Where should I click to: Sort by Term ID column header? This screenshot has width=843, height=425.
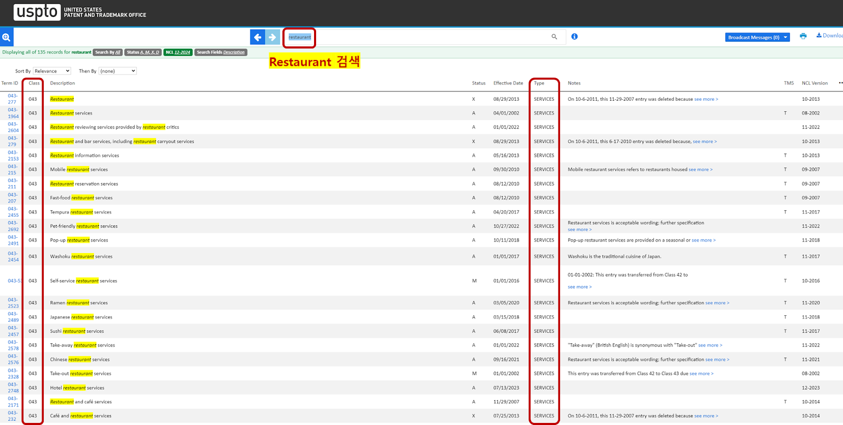[9, 83]
